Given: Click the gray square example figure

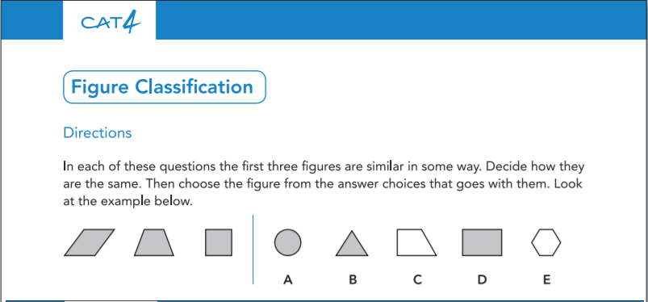Looking at the screenshot, I should tap(219, 242).
